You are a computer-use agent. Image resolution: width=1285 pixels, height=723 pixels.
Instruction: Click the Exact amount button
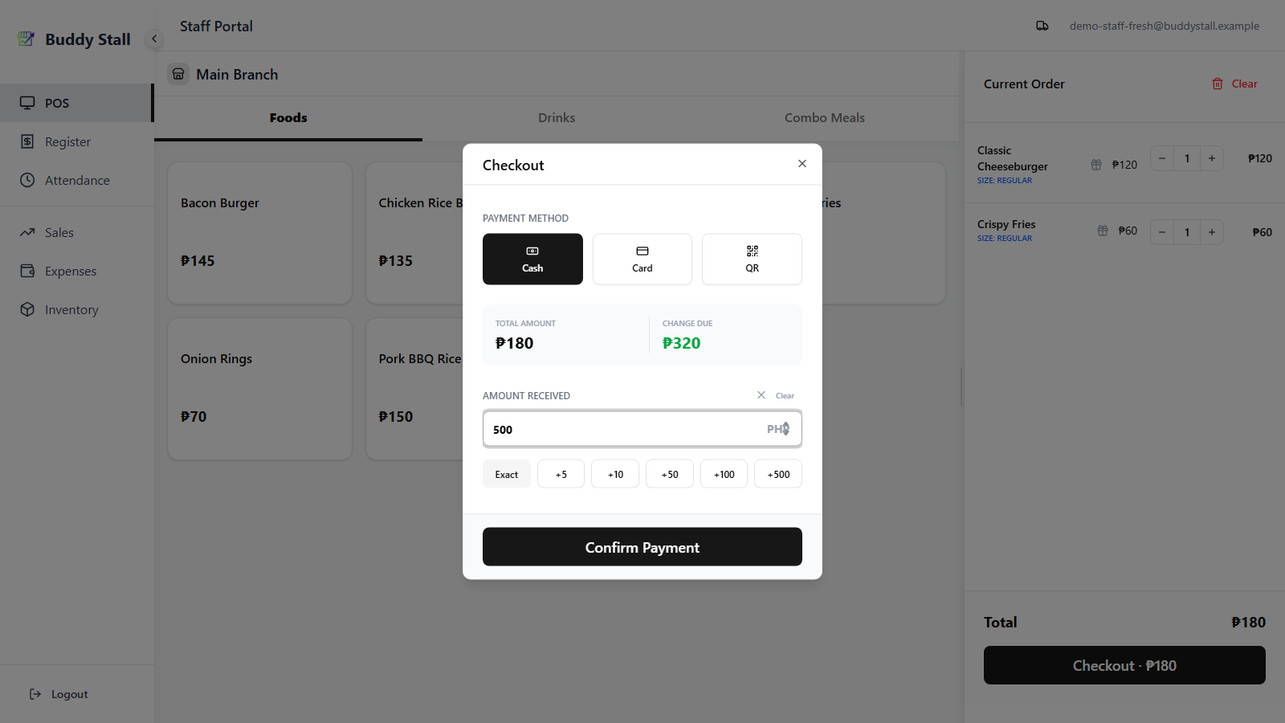click(507, 474)
